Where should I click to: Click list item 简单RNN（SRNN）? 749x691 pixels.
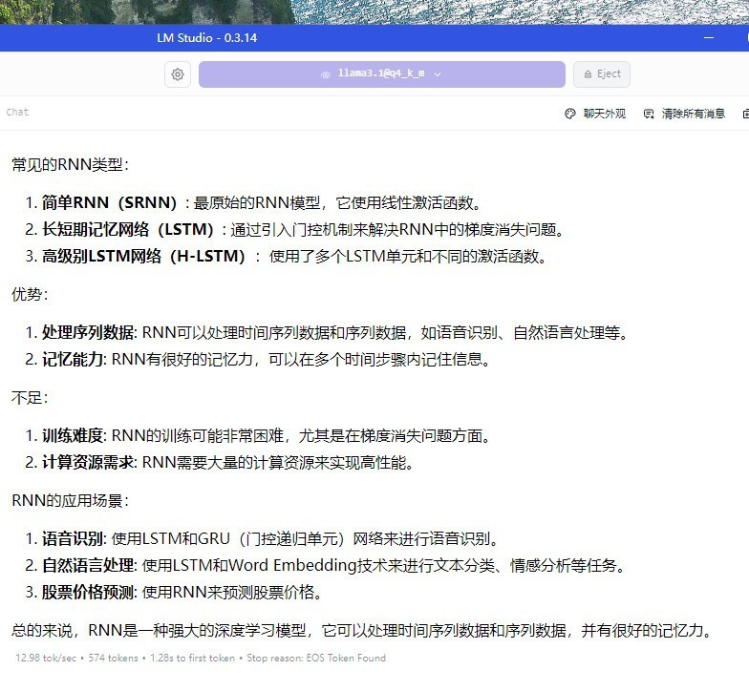254,202
